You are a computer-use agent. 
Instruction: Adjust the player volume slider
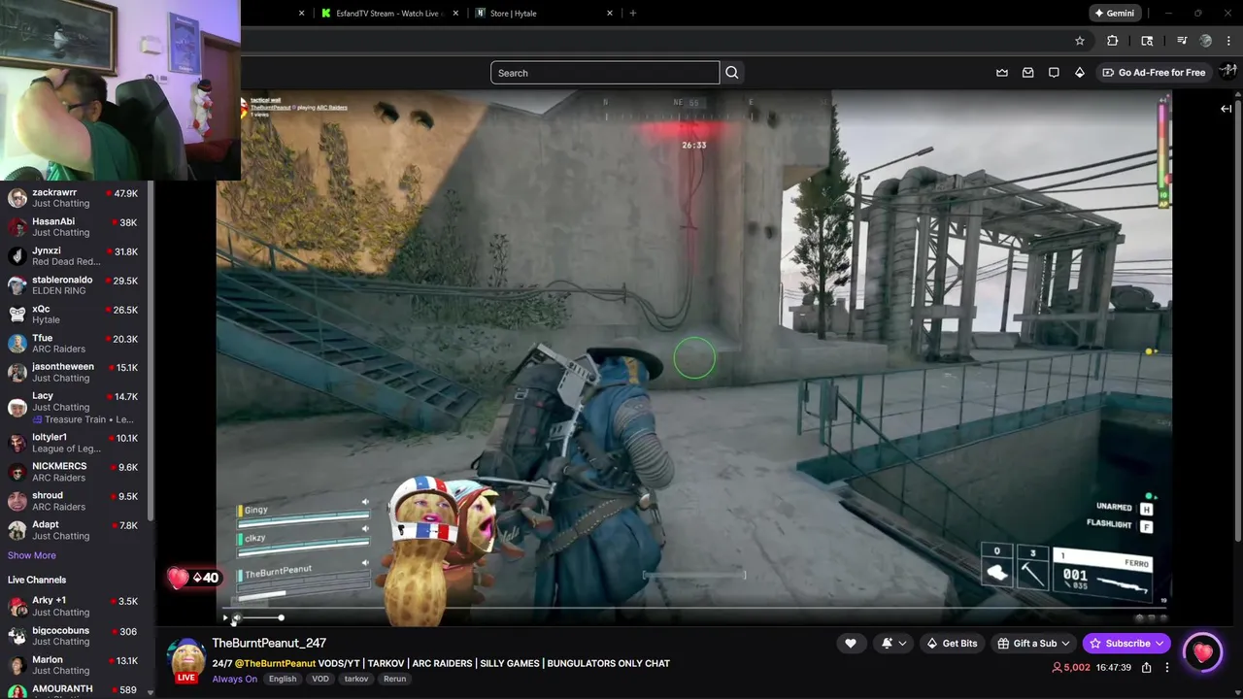click(262, 617)
